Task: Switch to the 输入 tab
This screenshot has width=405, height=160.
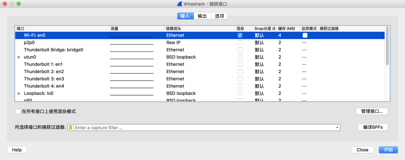Action: pyautogui.click(x=185, y=16)
